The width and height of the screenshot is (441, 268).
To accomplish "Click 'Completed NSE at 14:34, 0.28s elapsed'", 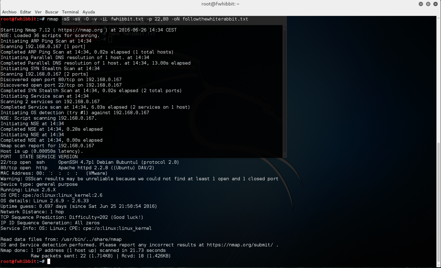I will point(51,129).
